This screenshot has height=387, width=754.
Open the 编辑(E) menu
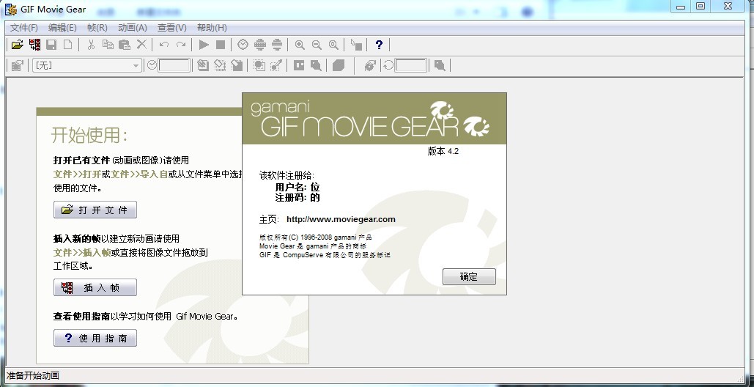click(62, 28)
